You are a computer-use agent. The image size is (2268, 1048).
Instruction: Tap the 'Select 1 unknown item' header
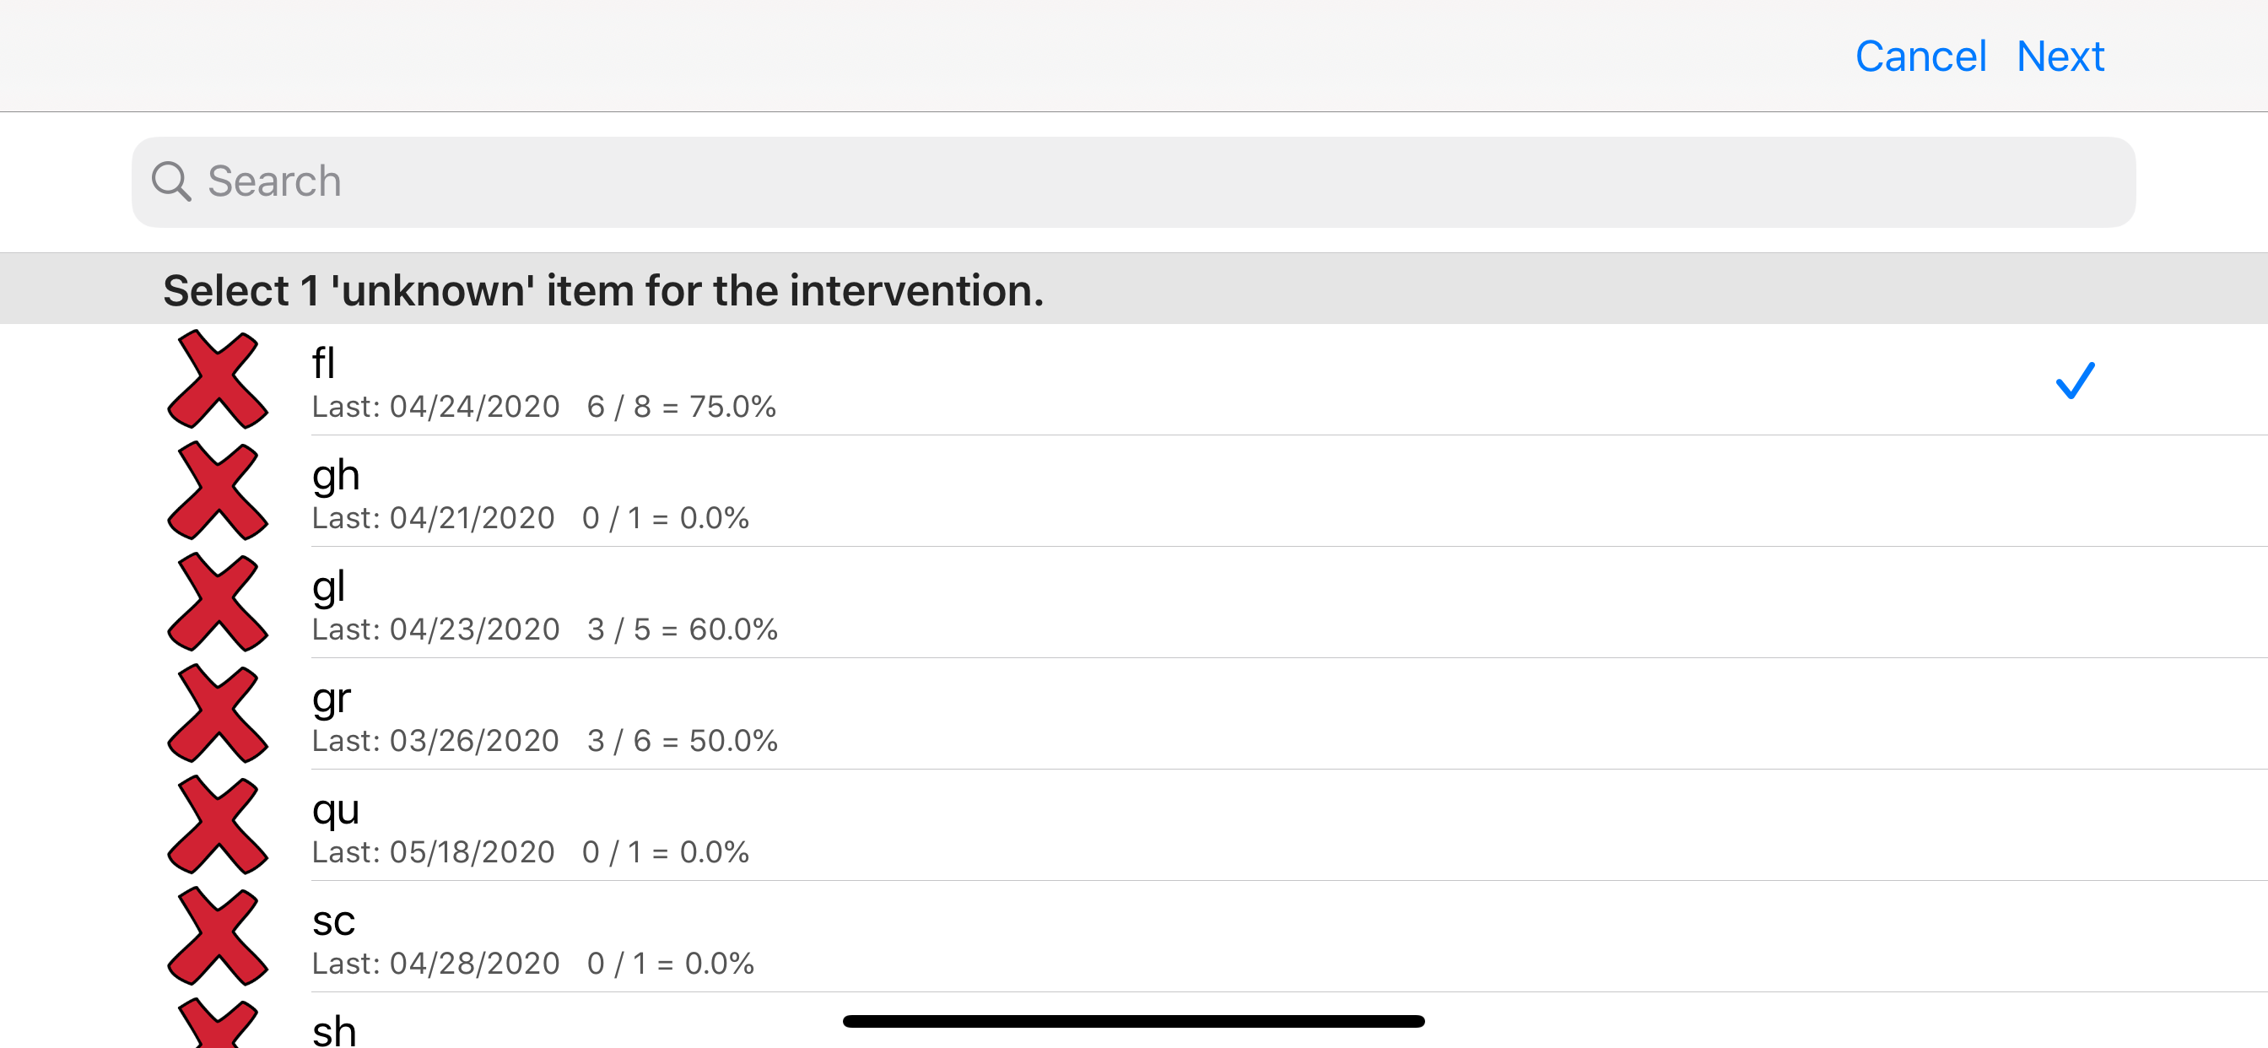(604, 289)
